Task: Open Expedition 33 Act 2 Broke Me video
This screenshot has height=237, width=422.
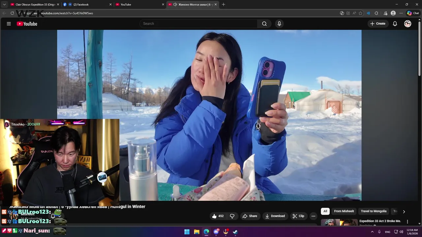Action: coord(380,221)
